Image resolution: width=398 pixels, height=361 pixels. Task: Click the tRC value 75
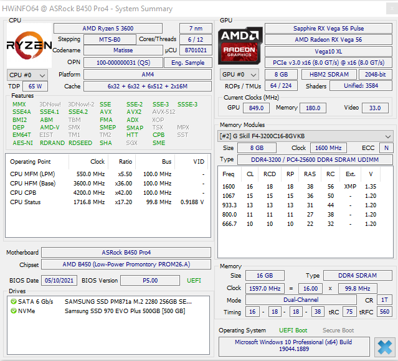click(x=349, y=312)
